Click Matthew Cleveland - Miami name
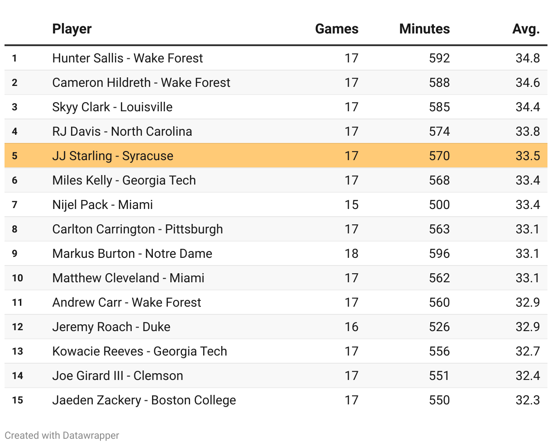The width and height of the screenshot is (552, 446). (x=128, y=278)
